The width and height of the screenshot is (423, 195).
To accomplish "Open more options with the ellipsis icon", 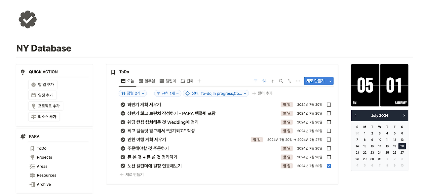I will pos(297,81).
